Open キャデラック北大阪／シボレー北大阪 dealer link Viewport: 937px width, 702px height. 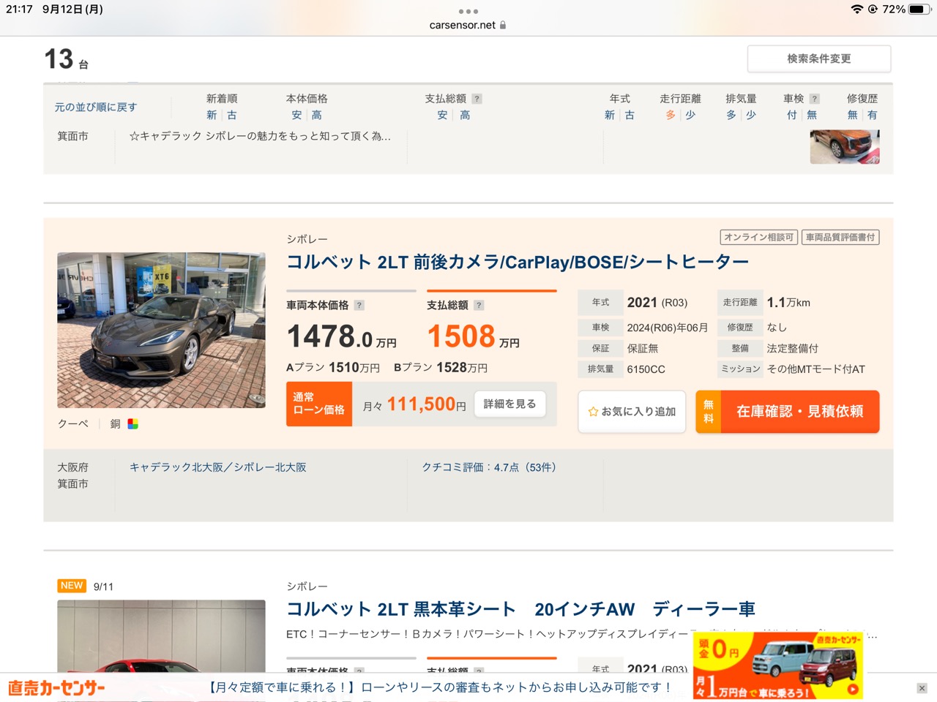(x=218, y=467)
